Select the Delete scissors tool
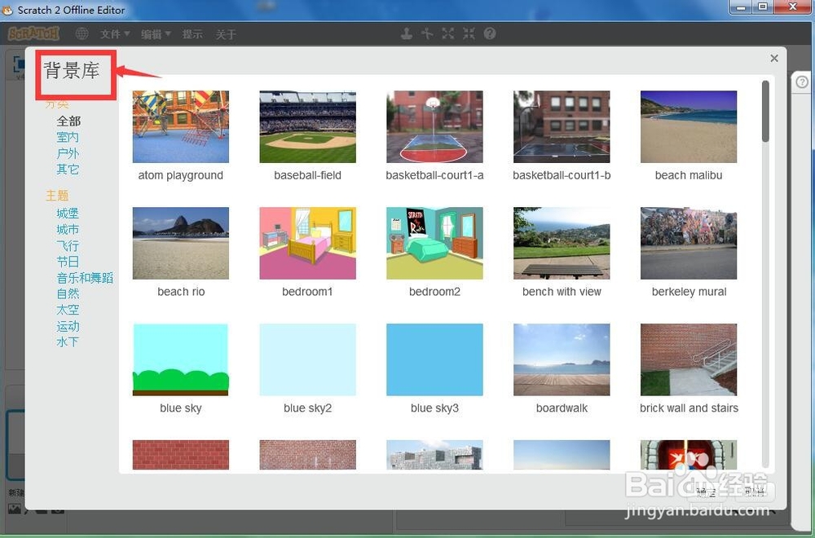This screenshot has width=815, height=538. pyautogui.click(x=427, y=33)
